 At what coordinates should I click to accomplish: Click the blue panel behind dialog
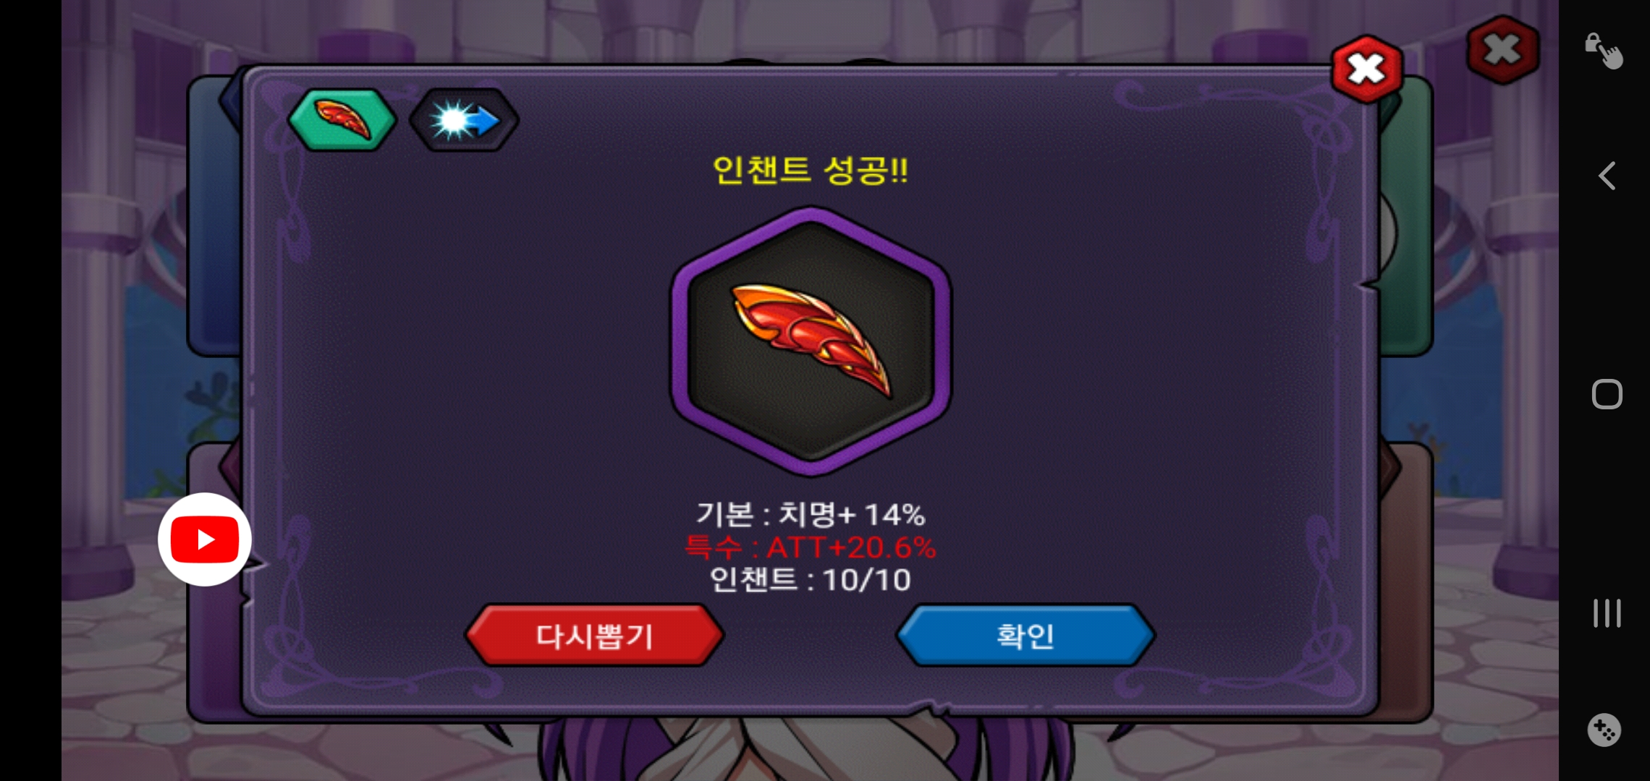click(214, 217)
